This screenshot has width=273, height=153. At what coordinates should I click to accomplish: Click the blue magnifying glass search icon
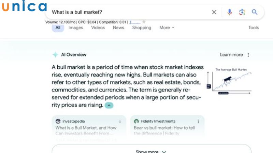pos(255,12)
